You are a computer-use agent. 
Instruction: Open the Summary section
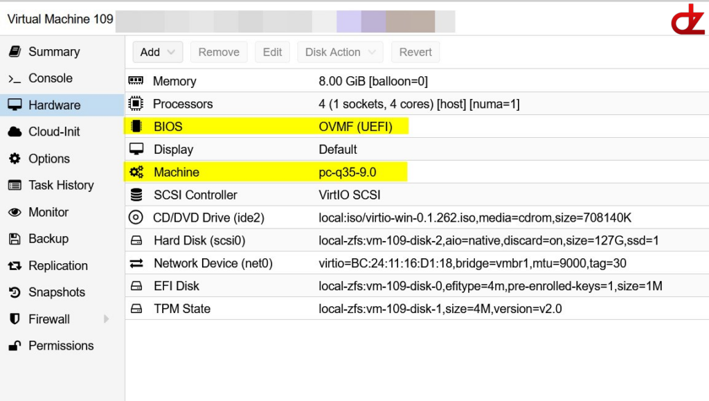(53, 52)
